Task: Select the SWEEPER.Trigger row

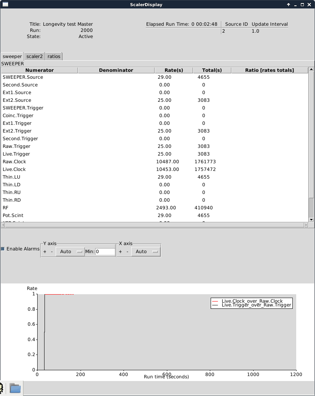Action: (x=155, y=108)
